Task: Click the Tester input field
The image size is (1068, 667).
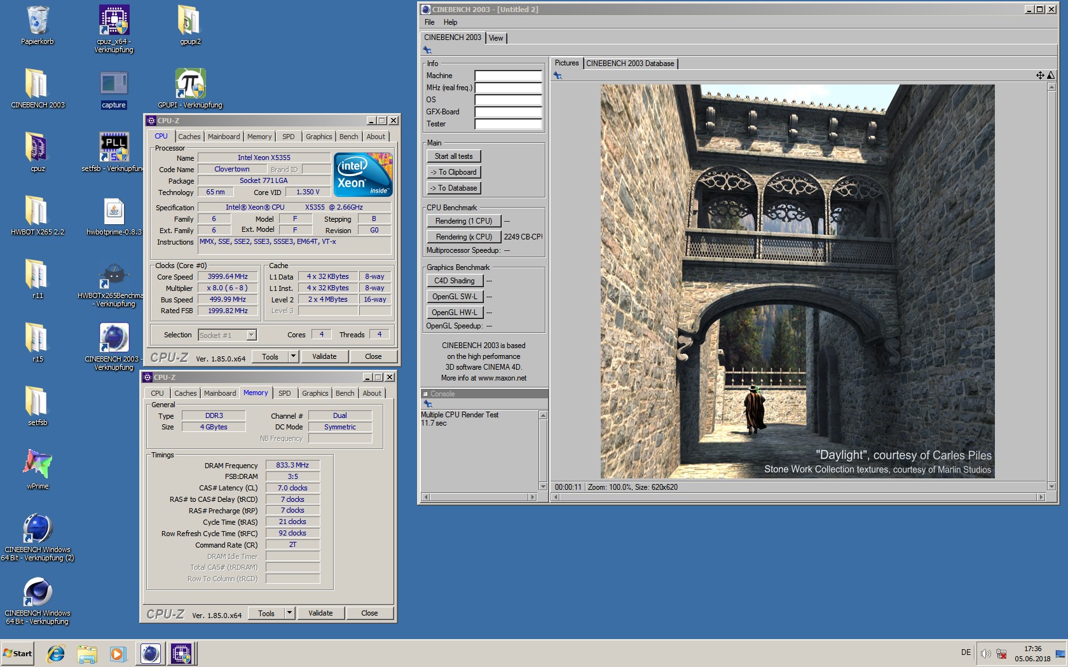Action: click(x=508, y=124)
